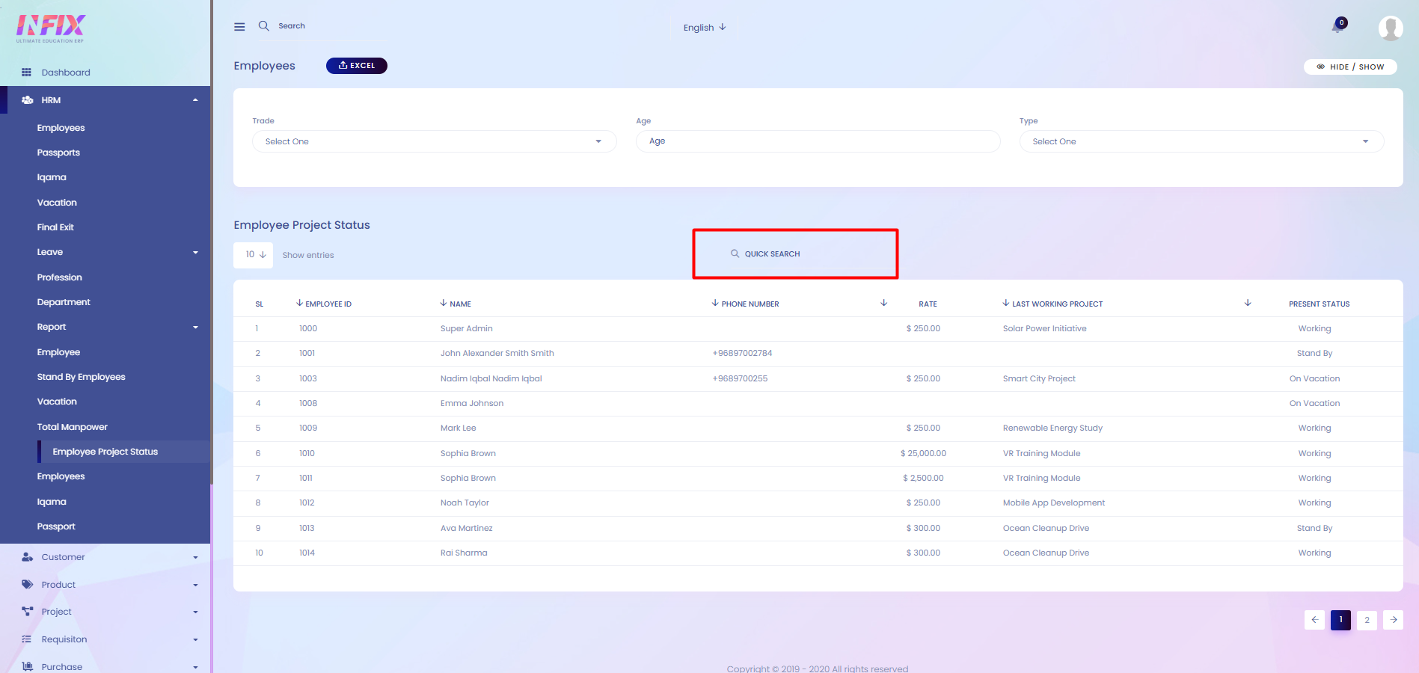Screen dimensions: 1419x673
Task: Collapse the HRM menu section
Action: point(195,100)
